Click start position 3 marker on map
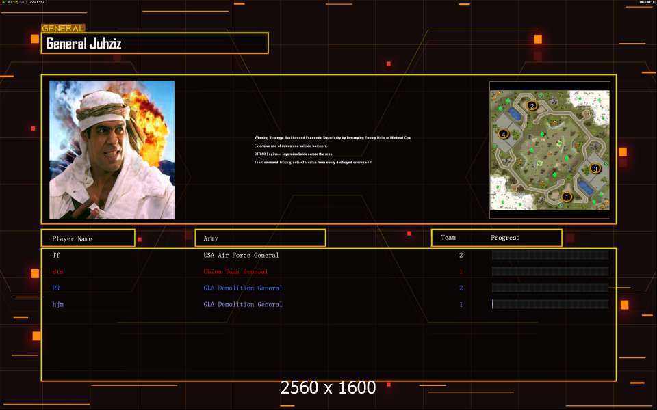 pyautogui.click(x=595, y=168)
